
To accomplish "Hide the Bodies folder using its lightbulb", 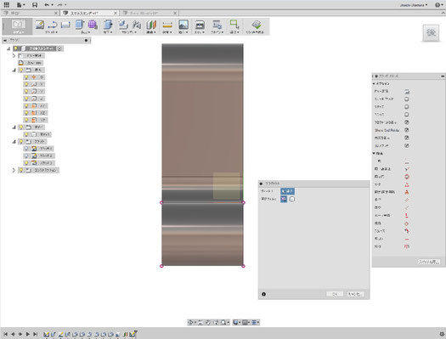I will pyautogui.click(x=20, y=127).
